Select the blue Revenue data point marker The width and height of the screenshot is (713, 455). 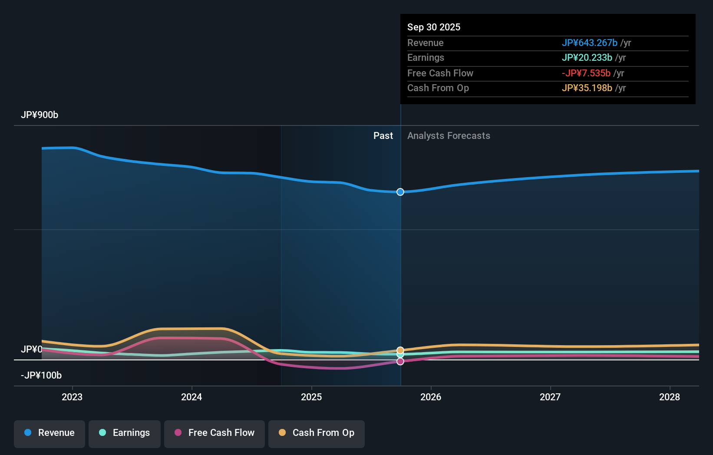coord(400,191)
